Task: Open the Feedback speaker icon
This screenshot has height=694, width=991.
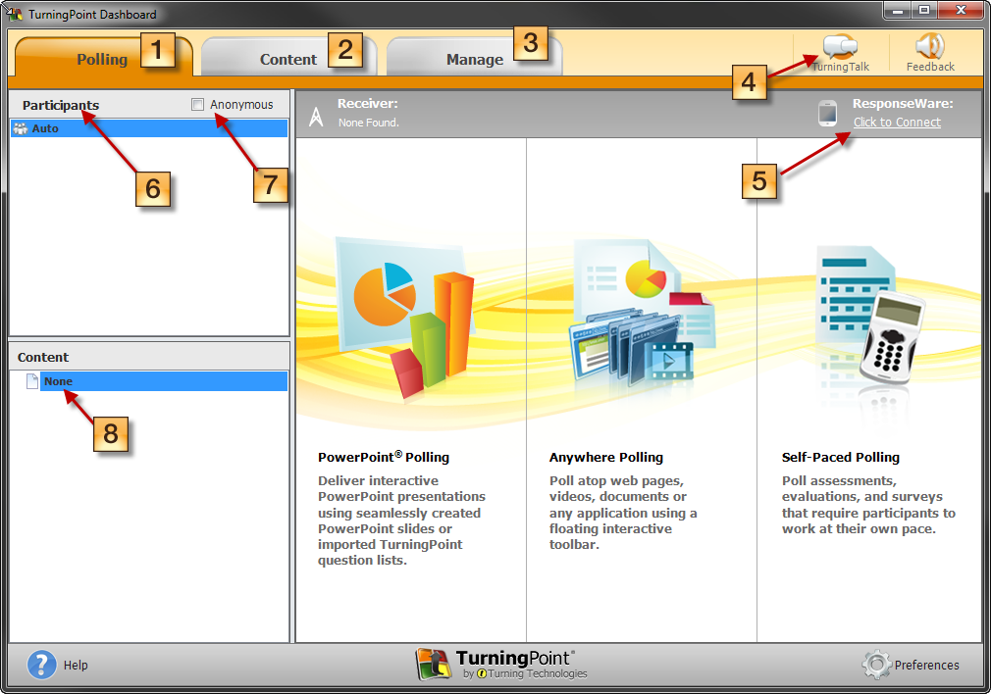Action: pyautogui.click(x=930, y=46)
